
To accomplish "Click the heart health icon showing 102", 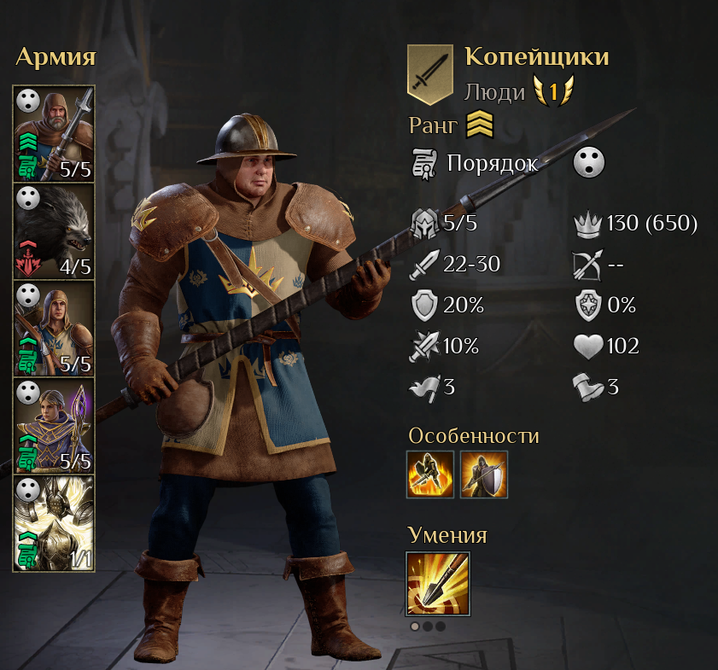I will point(588,347).
